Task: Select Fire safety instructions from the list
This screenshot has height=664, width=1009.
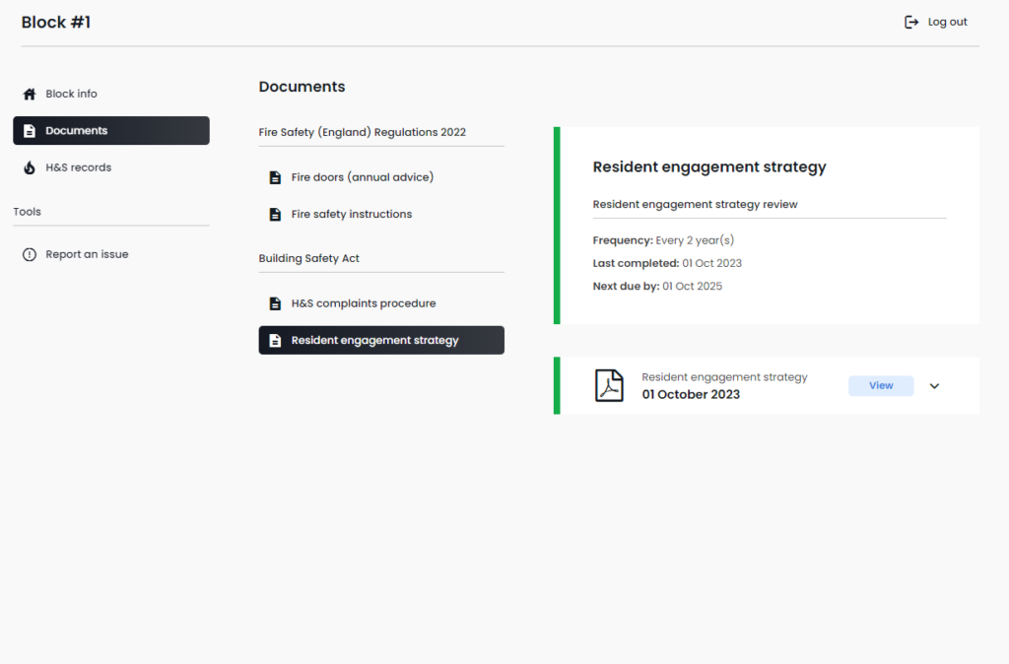Action: point(350,214)
